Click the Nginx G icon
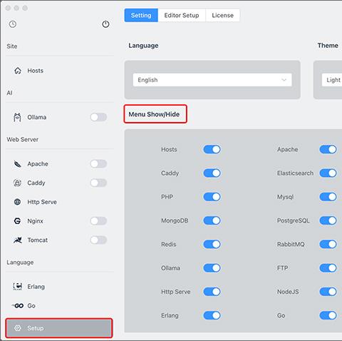 [17, 221]
